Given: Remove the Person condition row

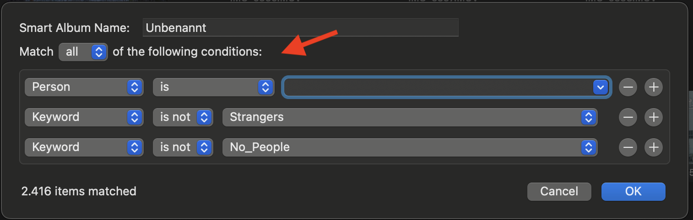Looking at the screenshot, I should 628,87.
